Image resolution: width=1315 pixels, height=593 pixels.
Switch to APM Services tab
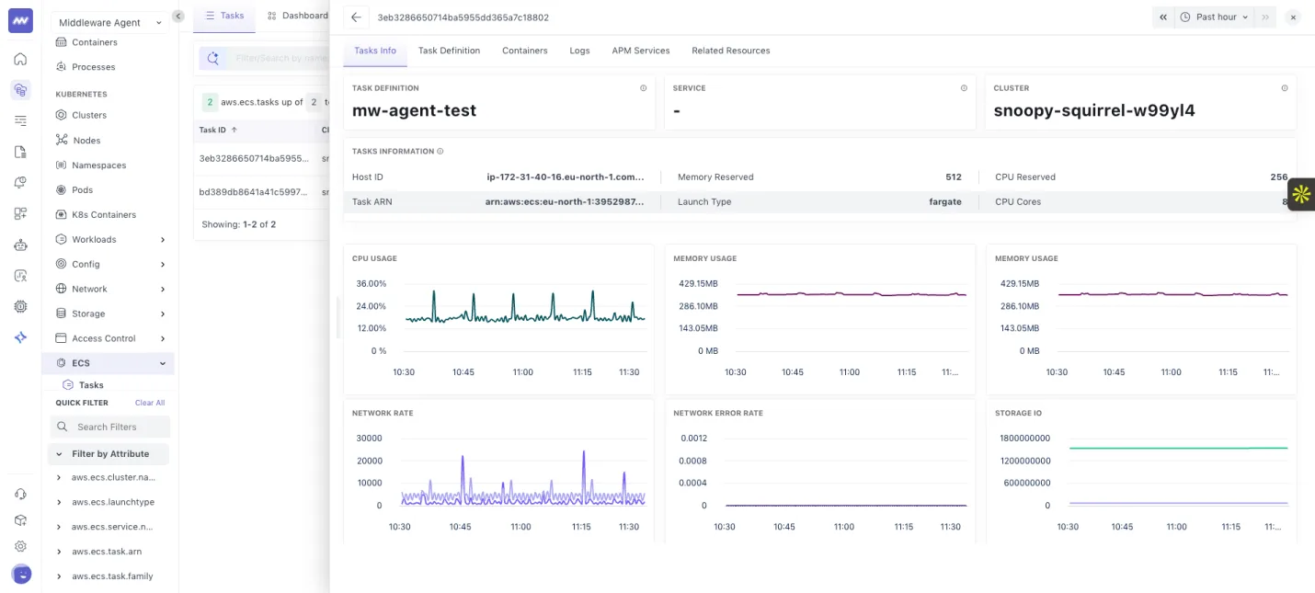pyautogui.click(x=641, y=51)
